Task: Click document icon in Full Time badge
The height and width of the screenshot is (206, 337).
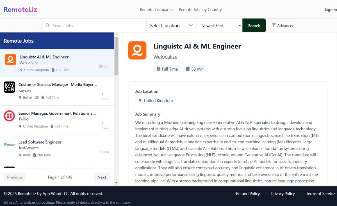Action: [x=158, y=69]
